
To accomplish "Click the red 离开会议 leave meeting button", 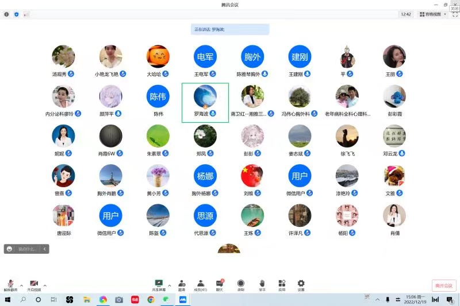I will tap(443, 285).
